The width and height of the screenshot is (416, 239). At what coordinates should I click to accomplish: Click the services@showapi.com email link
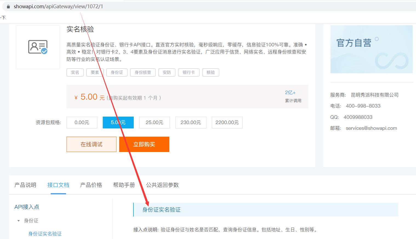coord(371,128)
